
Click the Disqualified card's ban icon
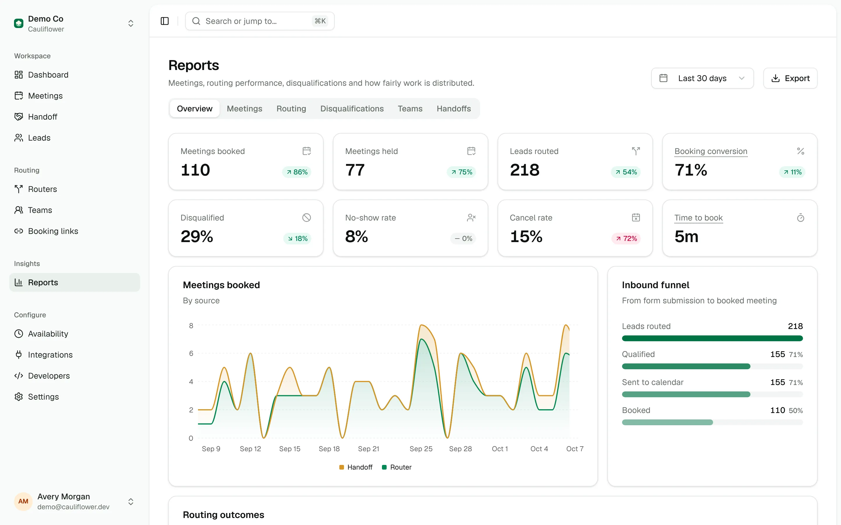pyautogui.click(x=307, y=218)
